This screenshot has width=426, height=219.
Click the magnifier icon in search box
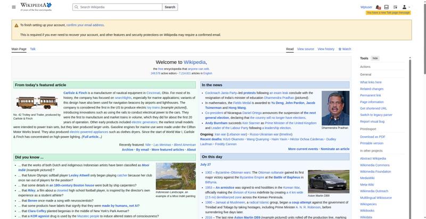point(76,7)
